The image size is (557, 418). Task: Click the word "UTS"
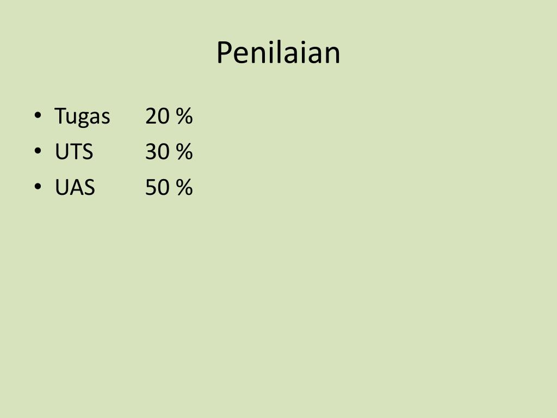[x=74, y=152]
